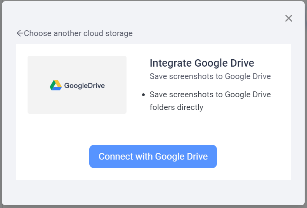Click the 'Save screenshots to Google Drive' subtitle
This screenshot has height=208, width=307.
click(210, 76)
